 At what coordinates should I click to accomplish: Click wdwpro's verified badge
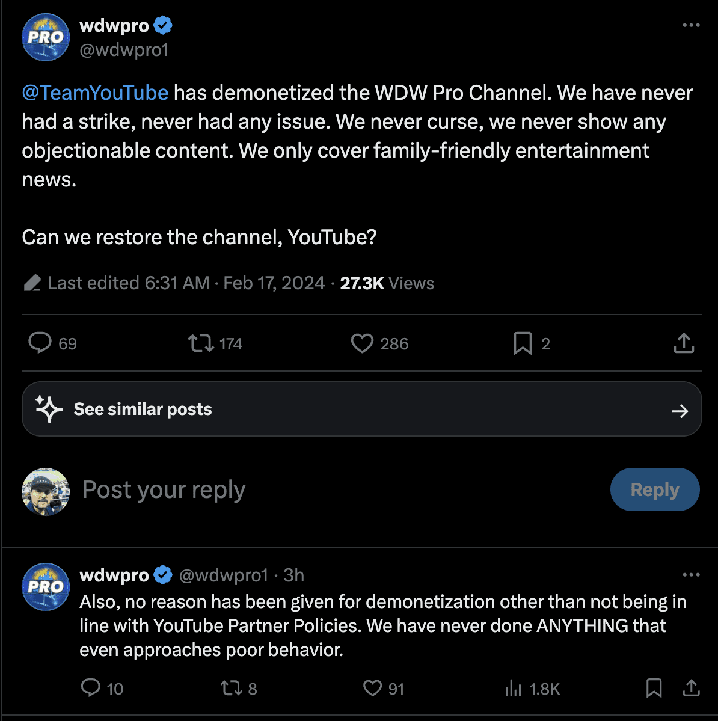pos(161,25)
